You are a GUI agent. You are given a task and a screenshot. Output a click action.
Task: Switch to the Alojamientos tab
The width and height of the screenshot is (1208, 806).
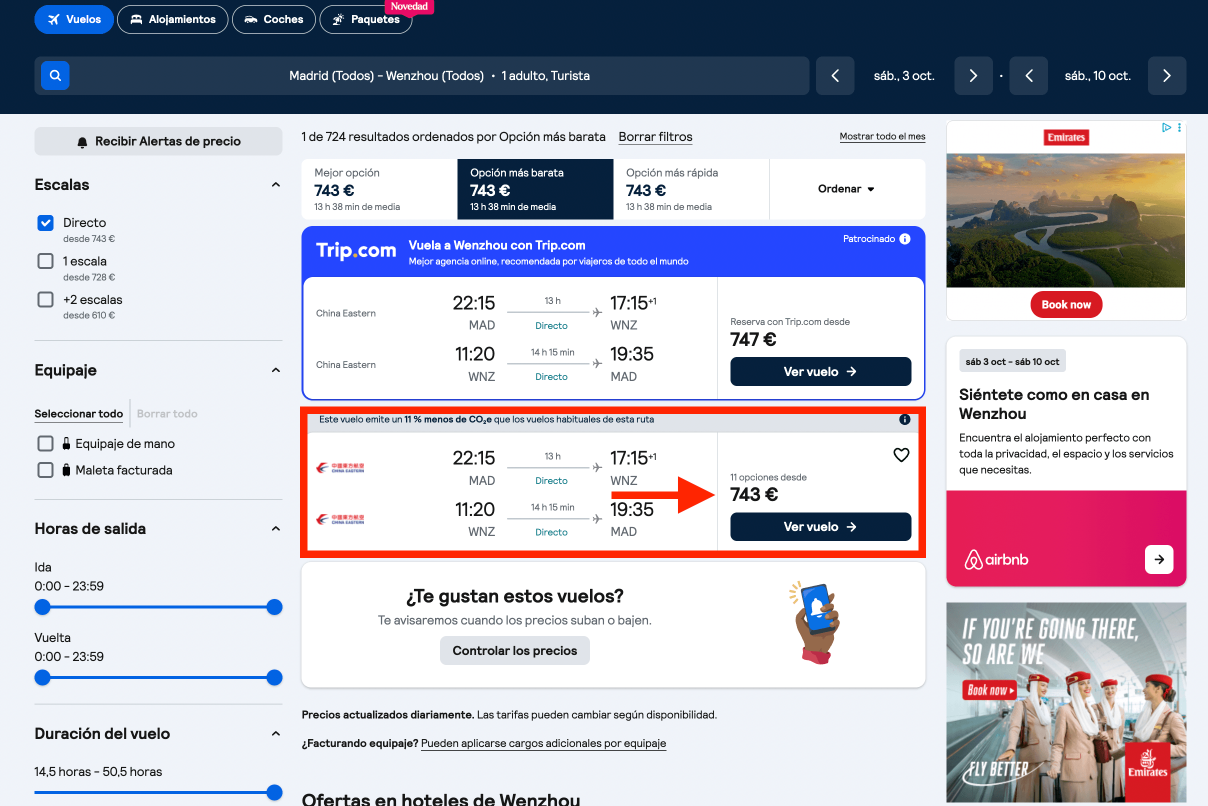[172, 19]
